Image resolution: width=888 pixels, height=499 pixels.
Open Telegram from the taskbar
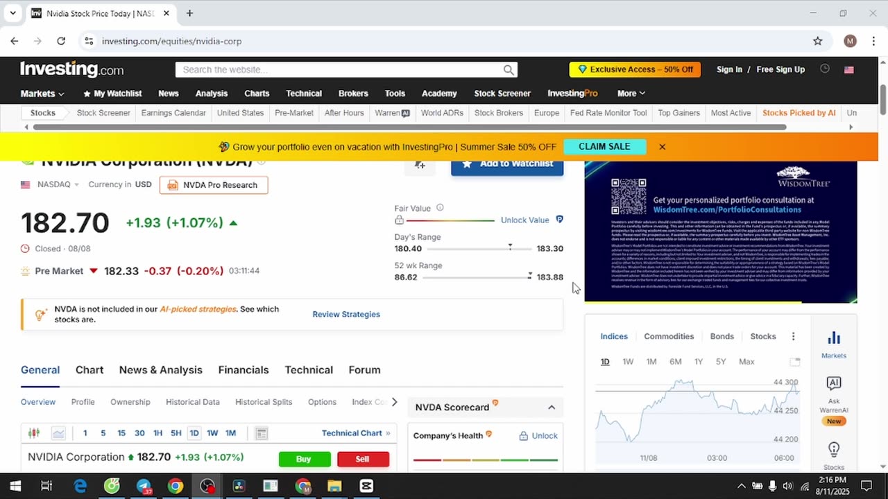click(144, 486)
